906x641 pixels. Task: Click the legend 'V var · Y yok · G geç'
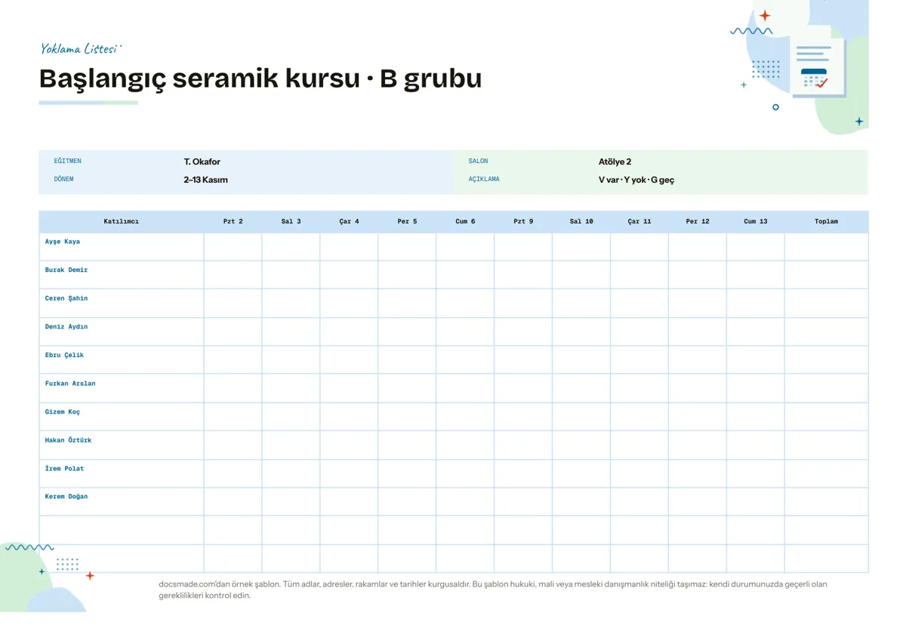(636, 180)
